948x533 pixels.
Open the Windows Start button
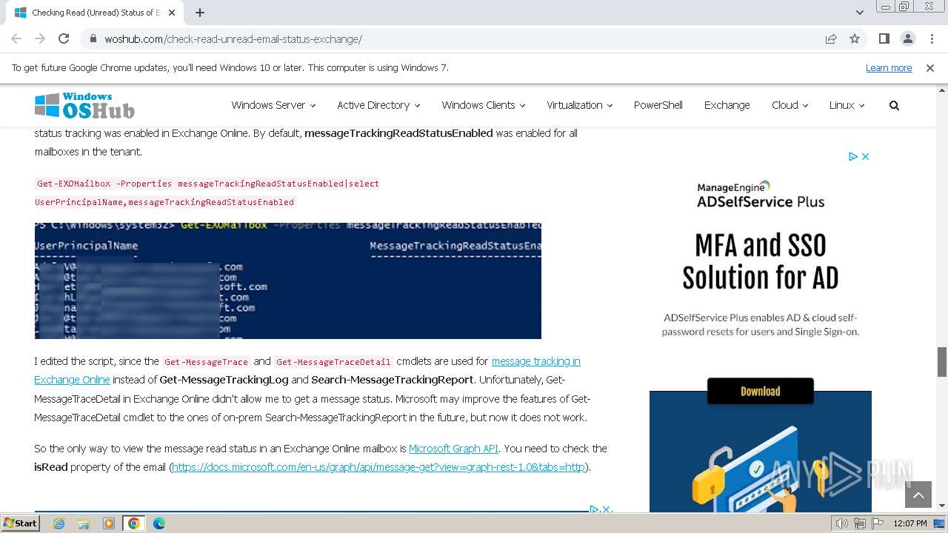[x=20, y=523]
